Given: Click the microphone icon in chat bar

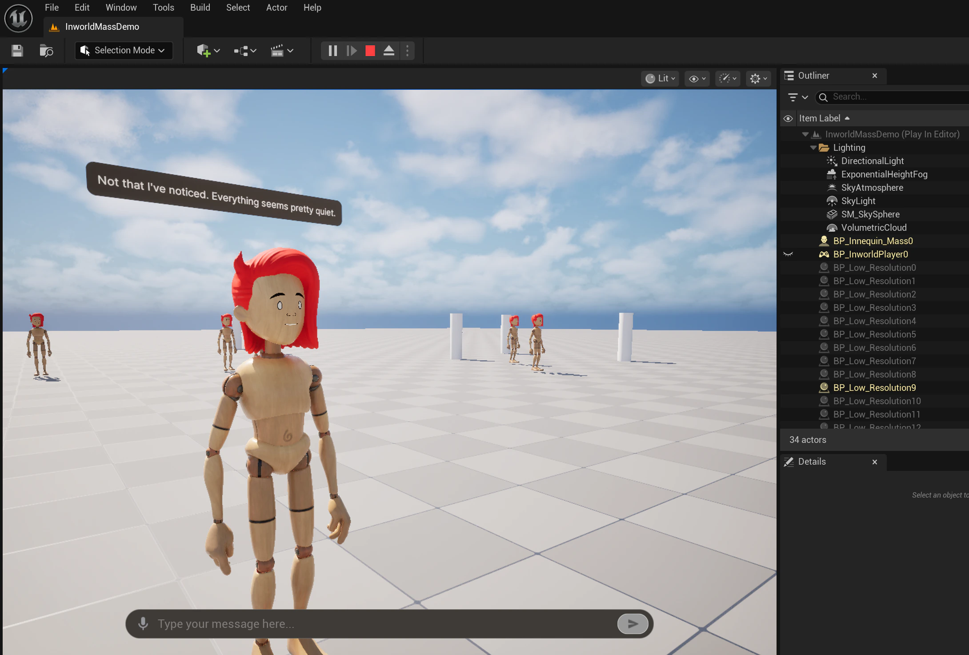Looking at the screenshot, I should pos(143,623).
